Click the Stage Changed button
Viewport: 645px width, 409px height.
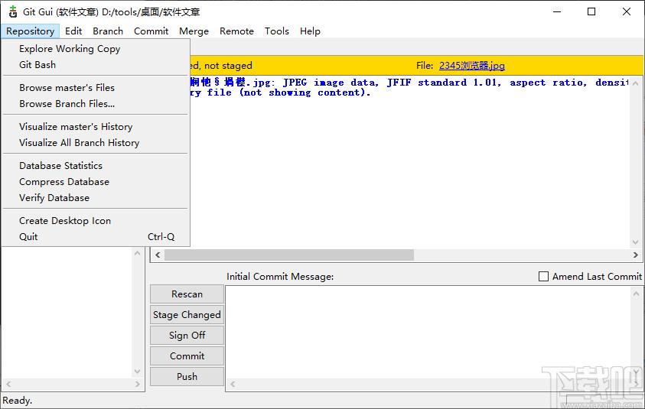pos(187,314)
